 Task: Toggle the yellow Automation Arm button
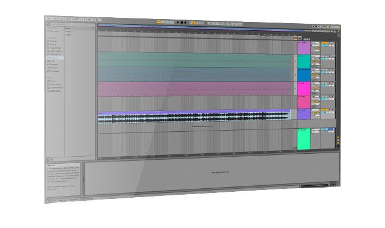[x=194, y=23]
